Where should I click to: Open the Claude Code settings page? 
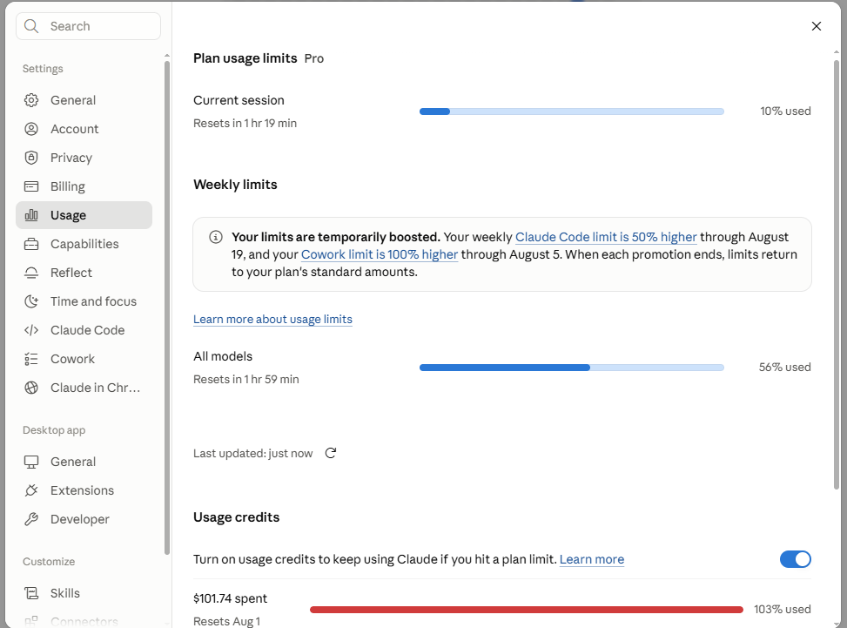(x=84, y=329)
